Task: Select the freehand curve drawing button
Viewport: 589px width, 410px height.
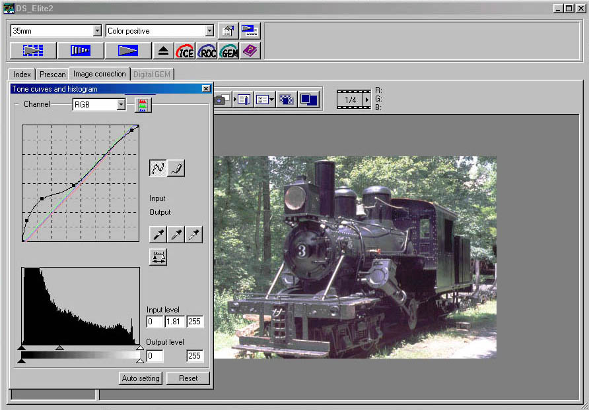Action: (x=176, y=168)
